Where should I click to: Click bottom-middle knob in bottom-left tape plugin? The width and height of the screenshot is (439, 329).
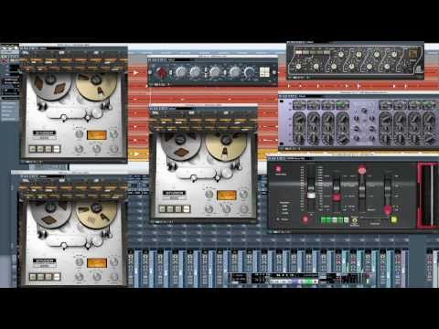(97, 277)
